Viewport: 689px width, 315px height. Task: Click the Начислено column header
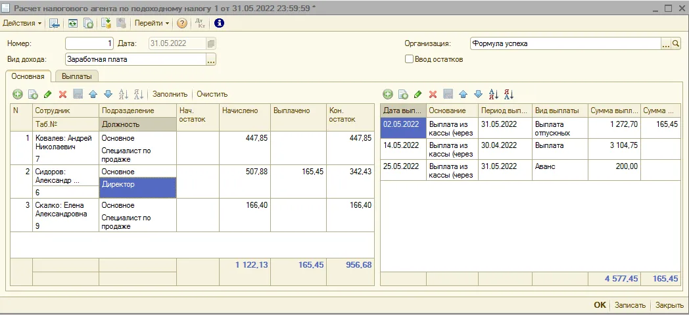(245, 117)
